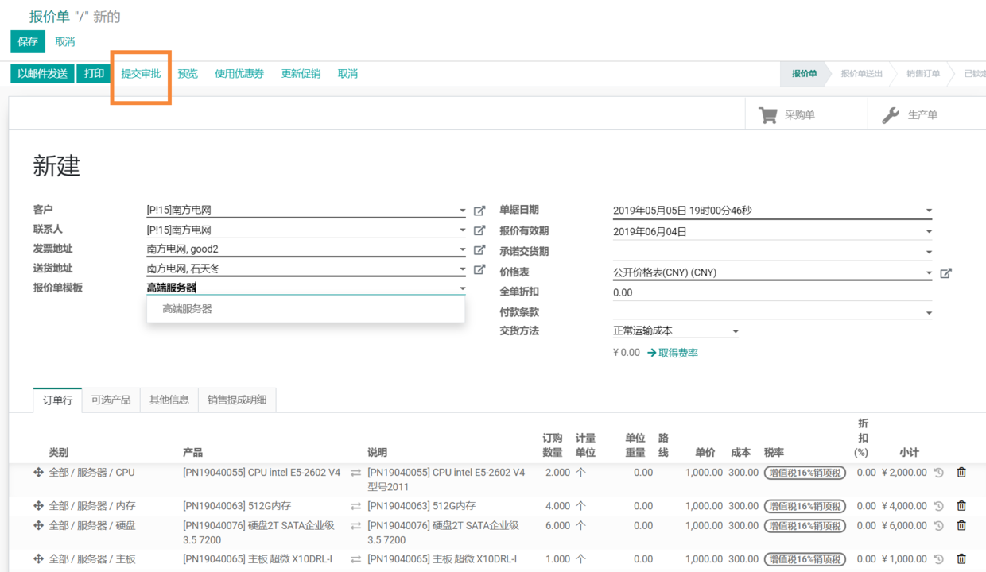Open the 单据日期 date picker arrow
The width and height of the screenshot is (986, 572).
(929, 211)
